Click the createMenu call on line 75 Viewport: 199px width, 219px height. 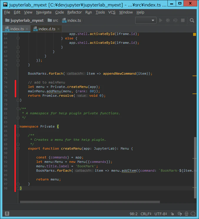(x=77, y=87)
